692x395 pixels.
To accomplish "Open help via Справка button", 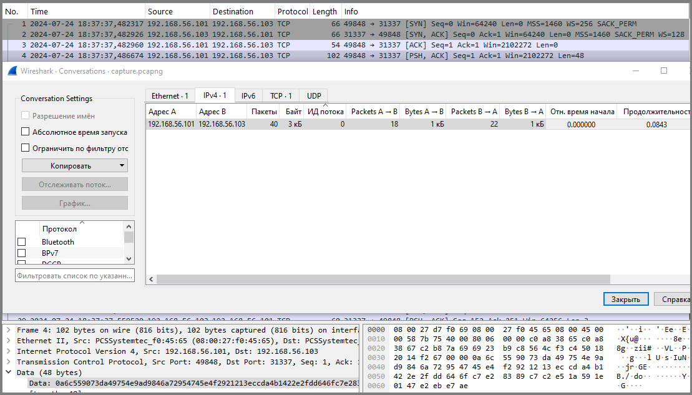I will click(673, 300).
